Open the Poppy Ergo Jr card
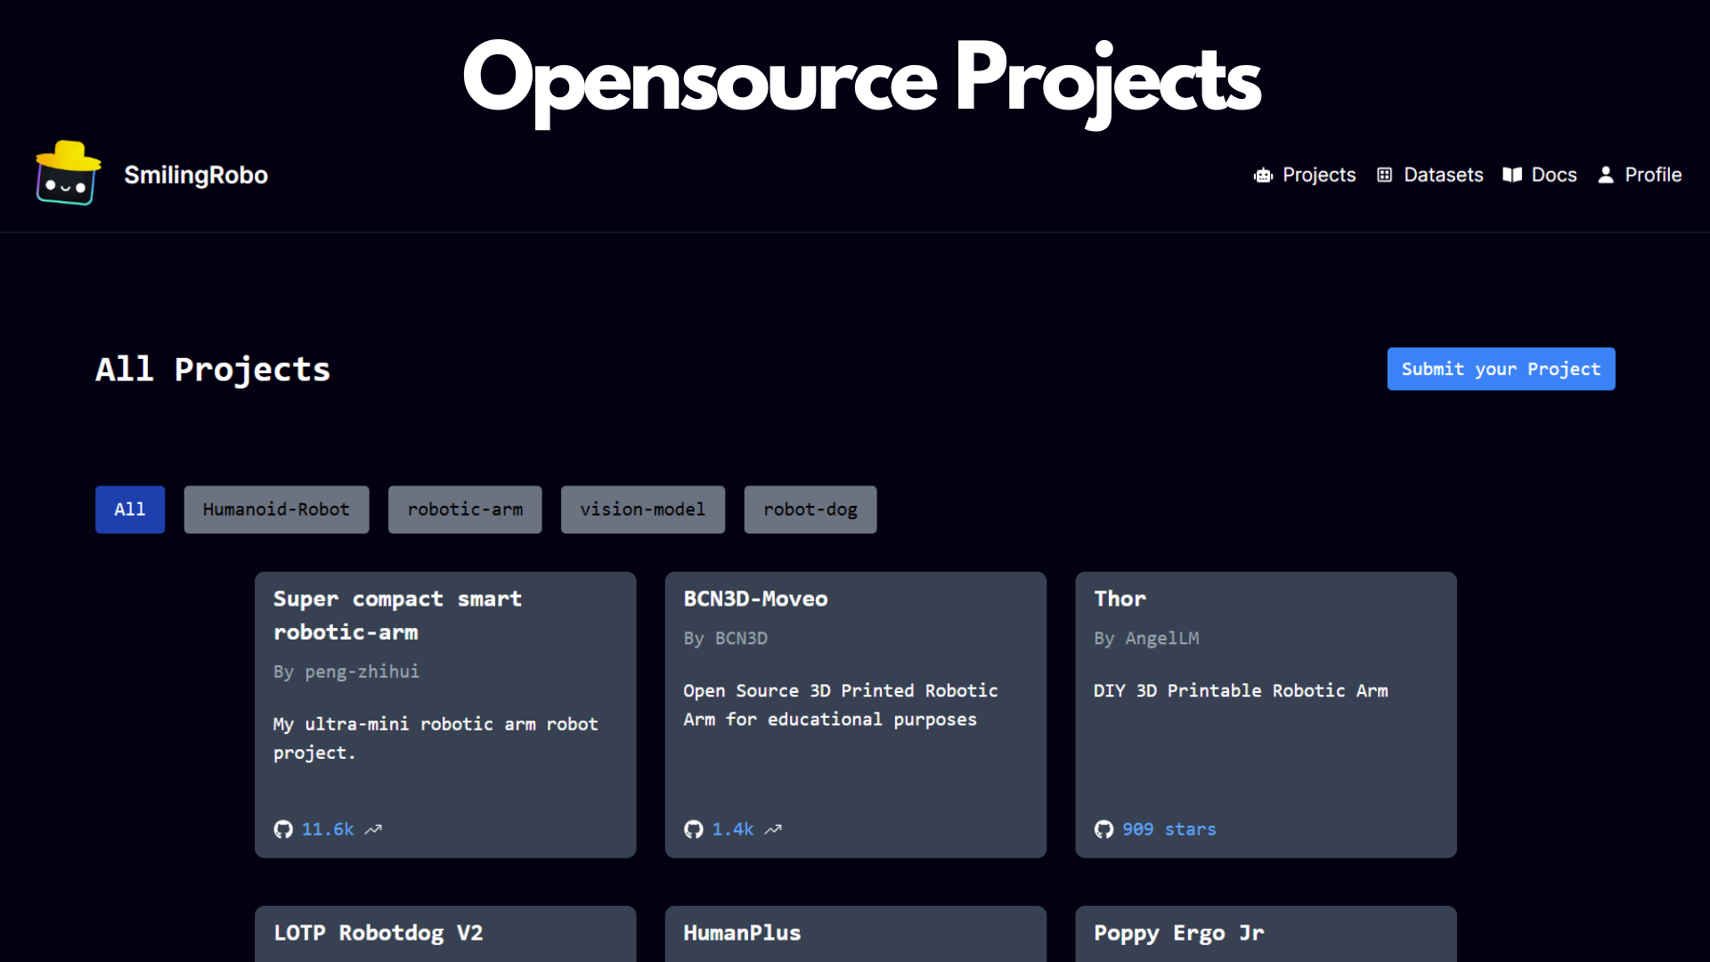This screenshot has height=962, width=1710. point(1266,933)
